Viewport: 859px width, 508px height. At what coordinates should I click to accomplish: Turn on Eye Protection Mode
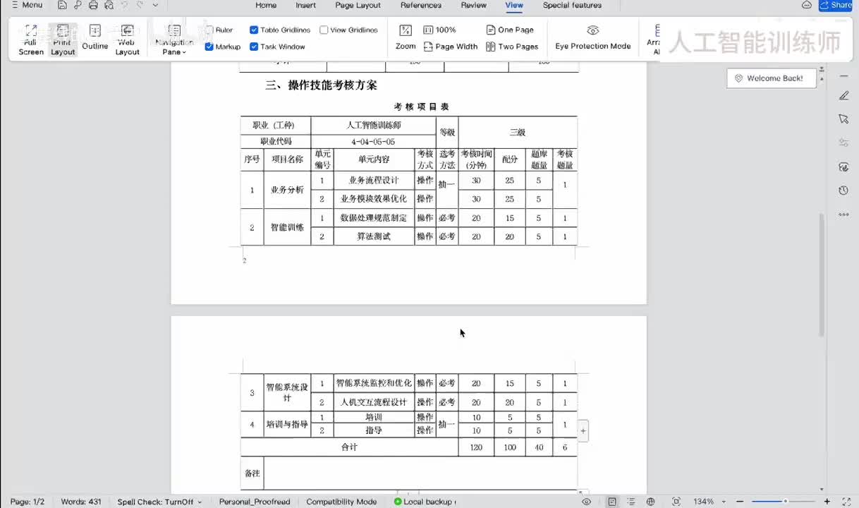(593, 37)
